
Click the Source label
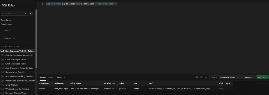click(214, 78)
